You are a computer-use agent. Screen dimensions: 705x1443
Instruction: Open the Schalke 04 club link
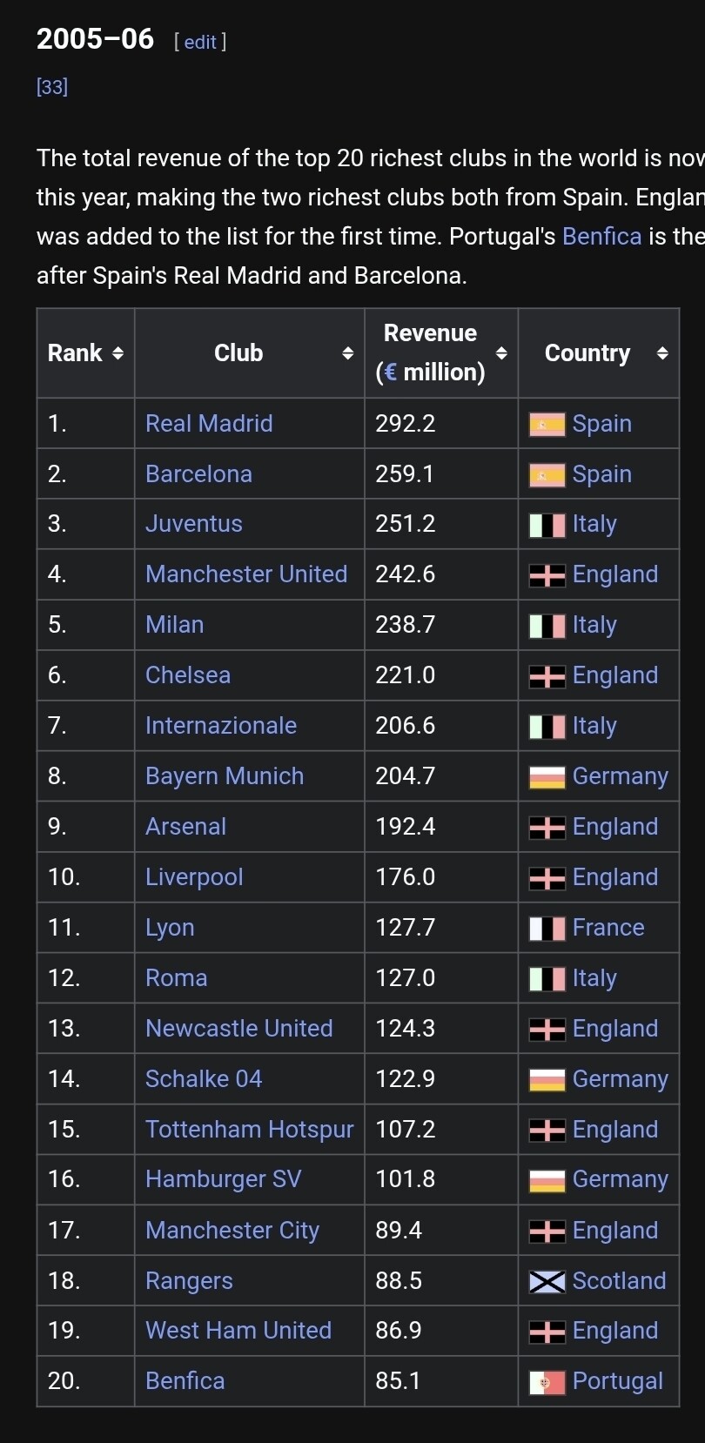click(204, 1079)
